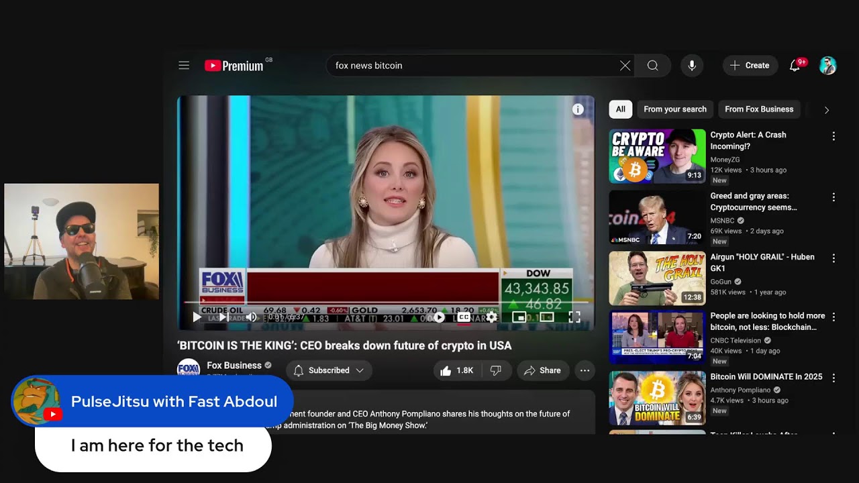The width and height of the screenshot is (859, 483).
Task: Open the Fox Business channel name link
Action: pyautogui.click(x=234, y=366)
